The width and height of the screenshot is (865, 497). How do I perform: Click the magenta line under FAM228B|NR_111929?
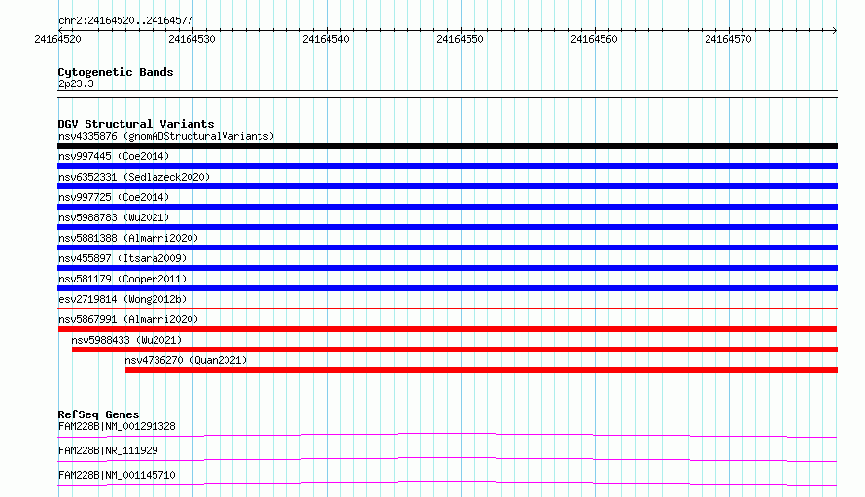tap(447, 459)
